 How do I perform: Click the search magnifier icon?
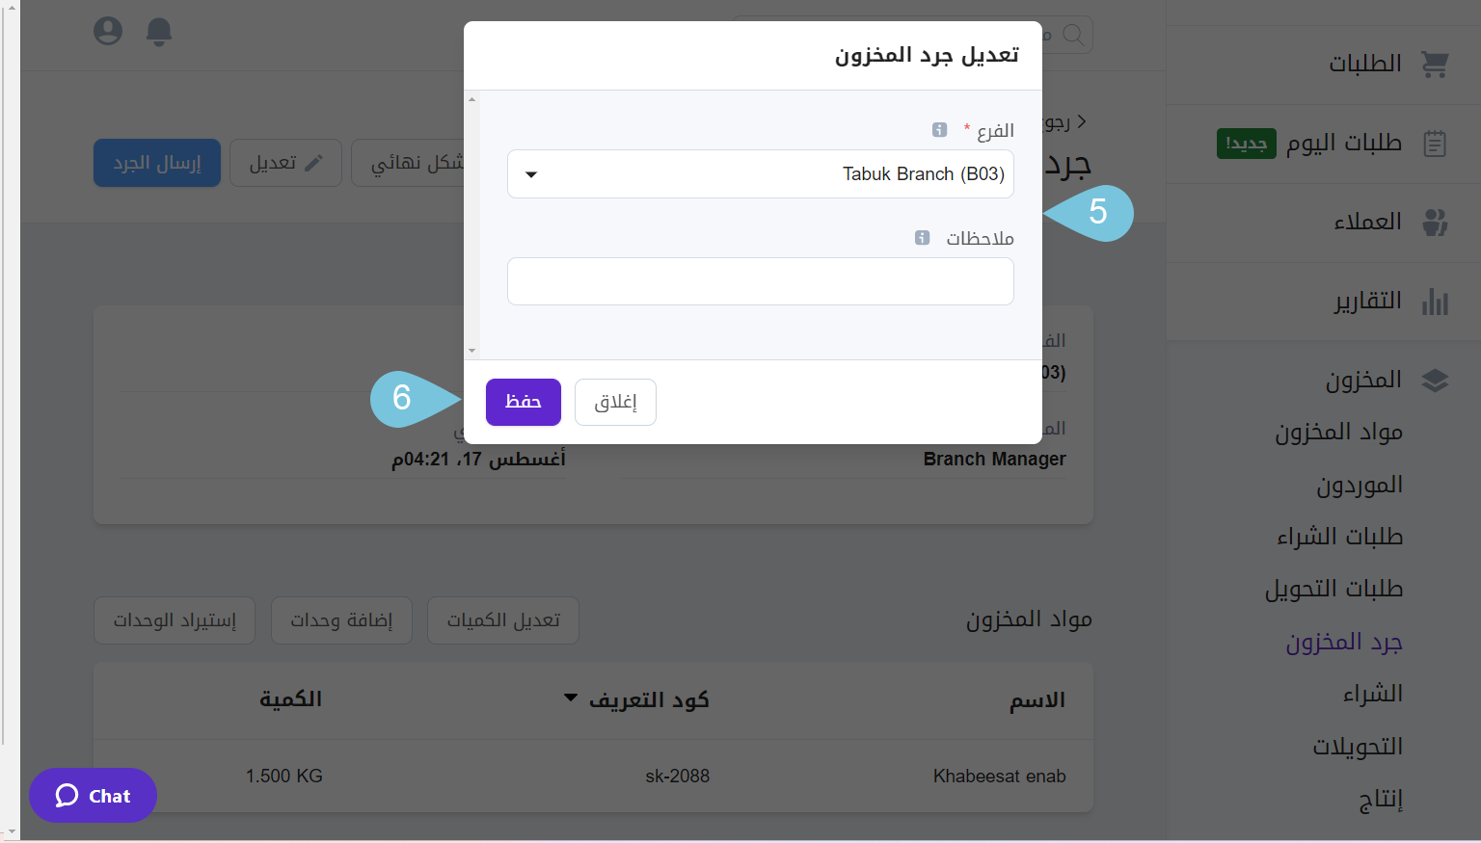(1073, 35)
